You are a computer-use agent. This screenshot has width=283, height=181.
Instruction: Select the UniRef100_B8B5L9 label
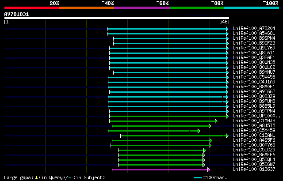pyautogui.click(x=254, y=106)
